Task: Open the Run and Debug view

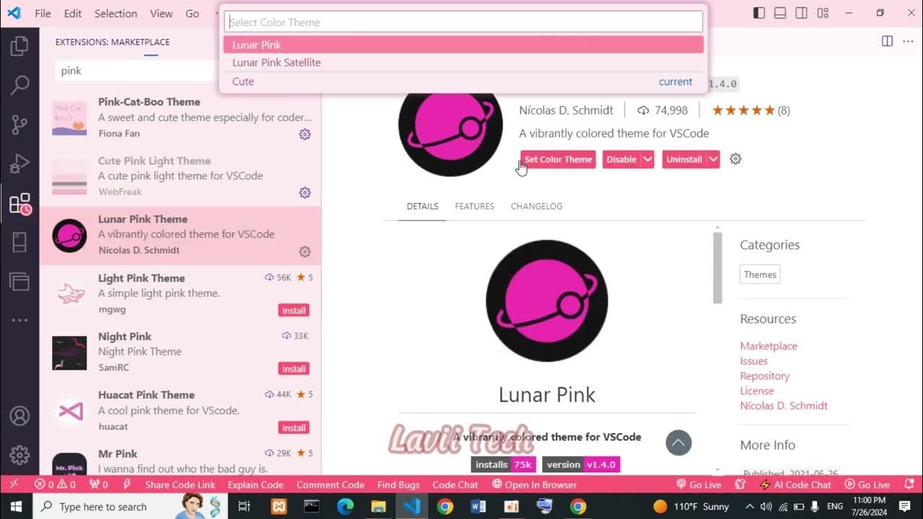Action: coord(19,164)
